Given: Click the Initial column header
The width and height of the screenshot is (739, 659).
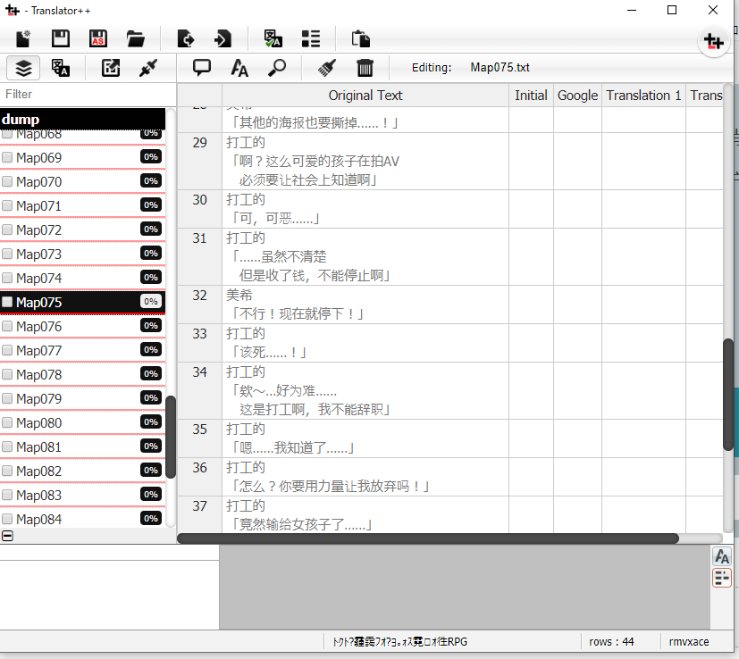Looking at the screenshot, I should [531, 96].
